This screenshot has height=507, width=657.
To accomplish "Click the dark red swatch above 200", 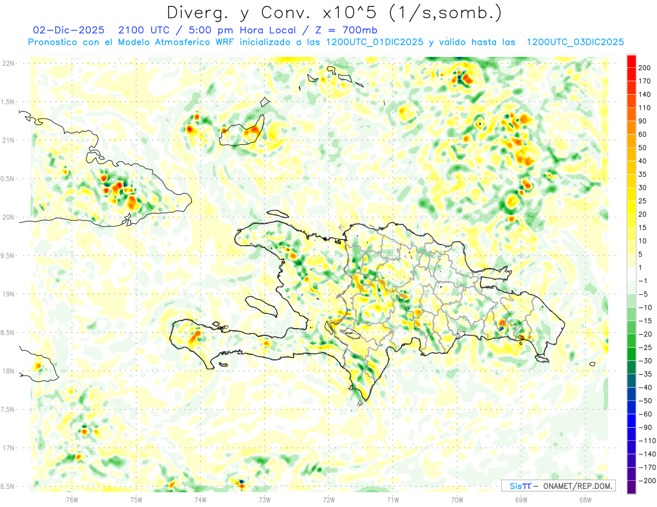I will [x=632, y=61].
